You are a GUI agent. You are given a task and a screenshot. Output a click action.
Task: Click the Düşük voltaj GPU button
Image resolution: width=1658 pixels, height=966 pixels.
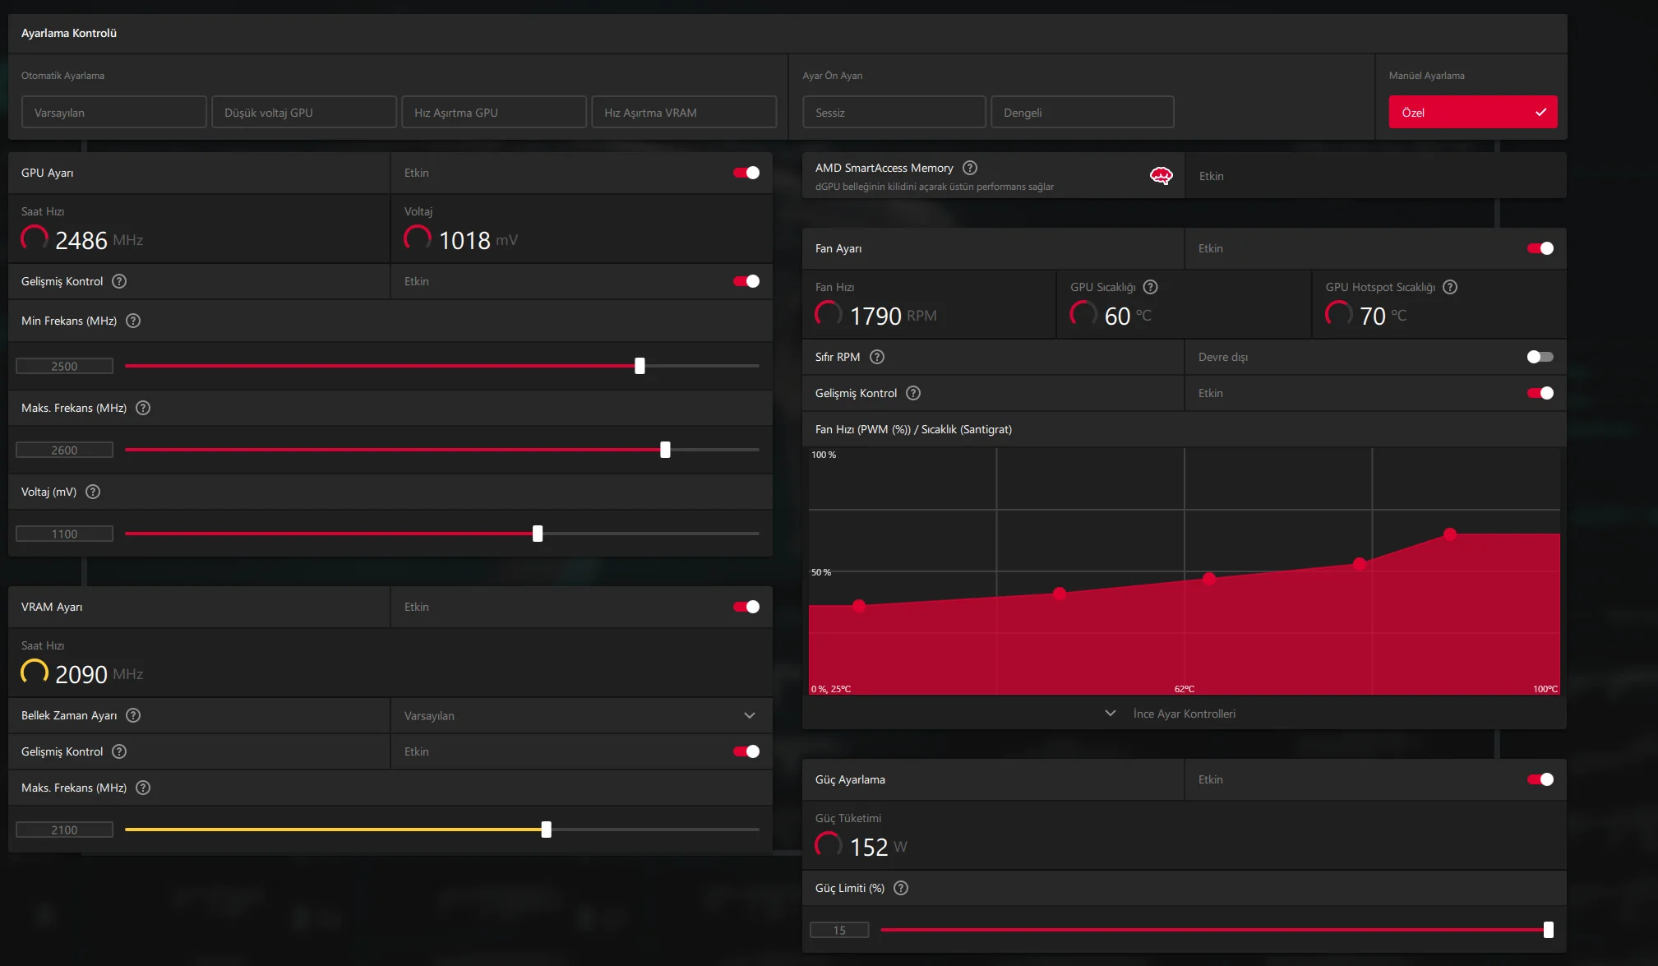coord(303,113)
